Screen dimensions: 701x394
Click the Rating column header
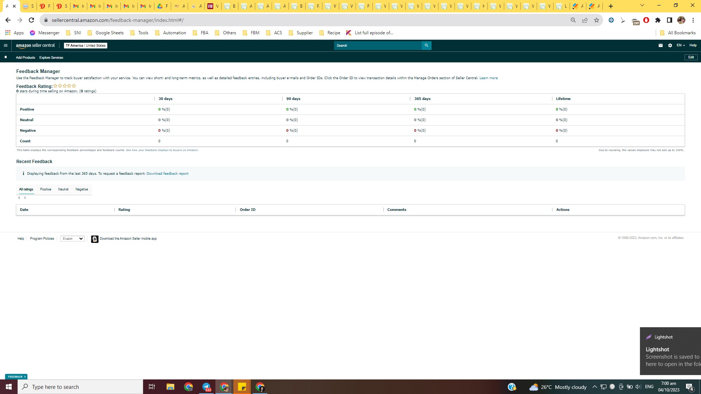[x=124, y=210]
